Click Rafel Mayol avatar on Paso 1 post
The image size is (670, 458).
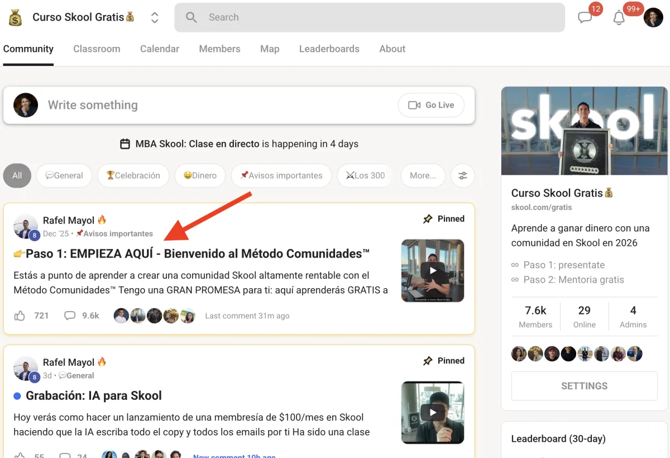pos(26,227)
